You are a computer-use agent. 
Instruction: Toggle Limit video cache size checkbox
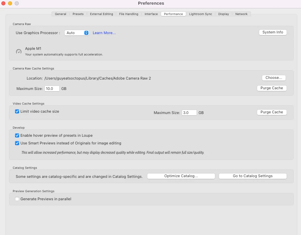pos(17,111)
